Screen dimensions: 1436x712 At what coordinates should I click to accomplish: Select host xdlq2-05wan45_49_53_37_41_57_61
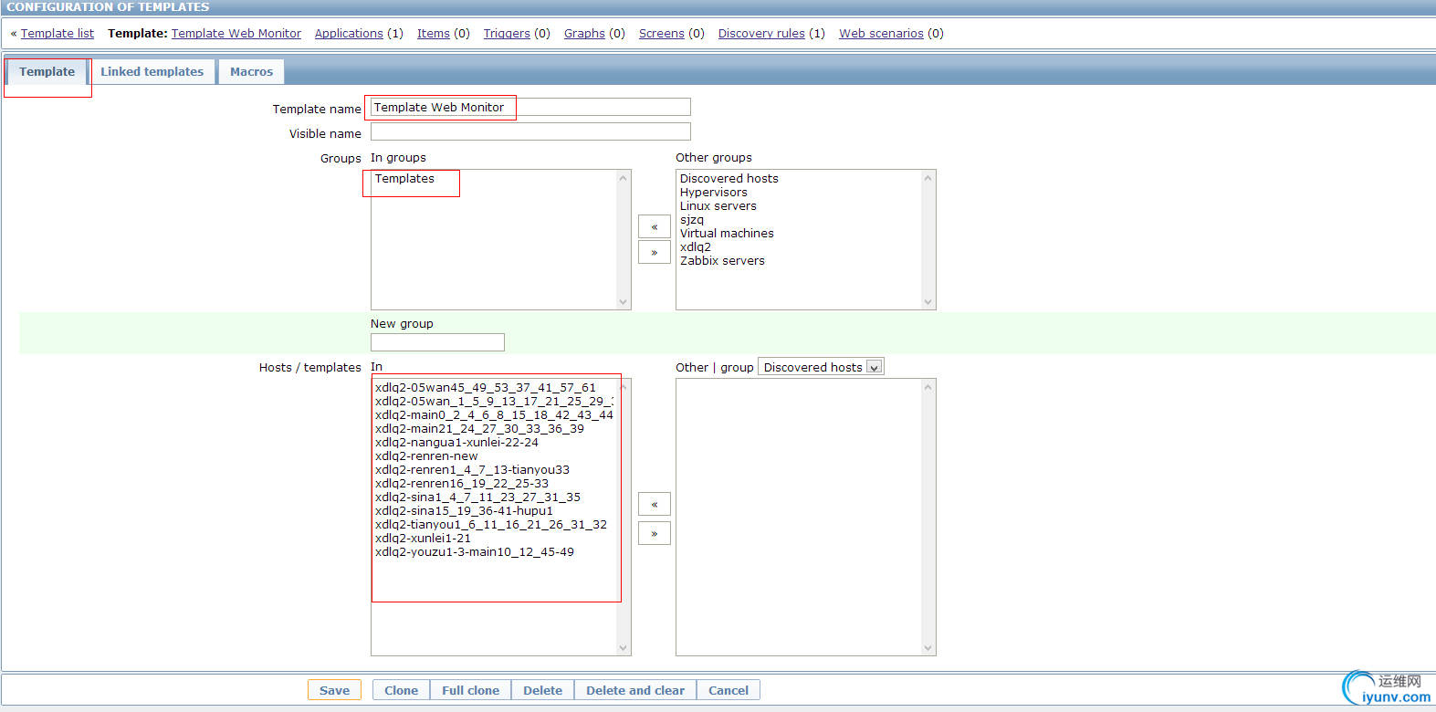(485, 388)
